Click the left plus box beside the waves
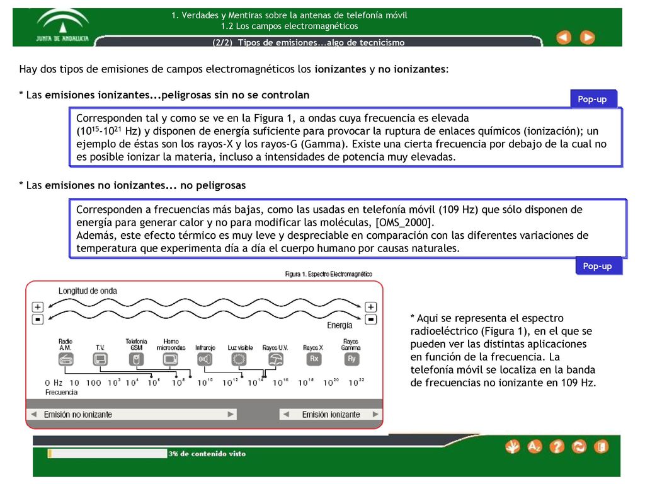The width and height of the screenshot is (645, 484). point(37,307)
